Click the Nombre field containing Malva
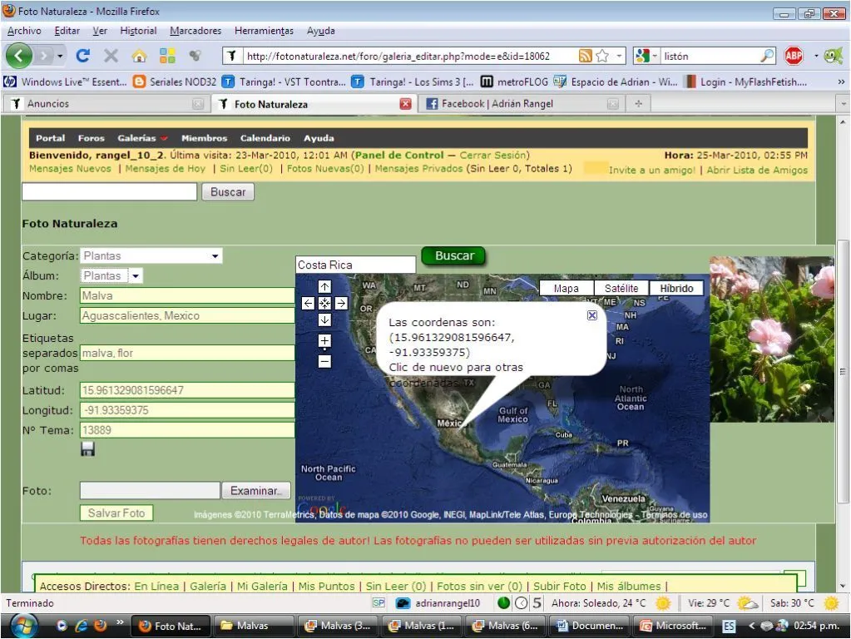The width and height of the screenshot is (851, 639). click(x=187, y=295)
